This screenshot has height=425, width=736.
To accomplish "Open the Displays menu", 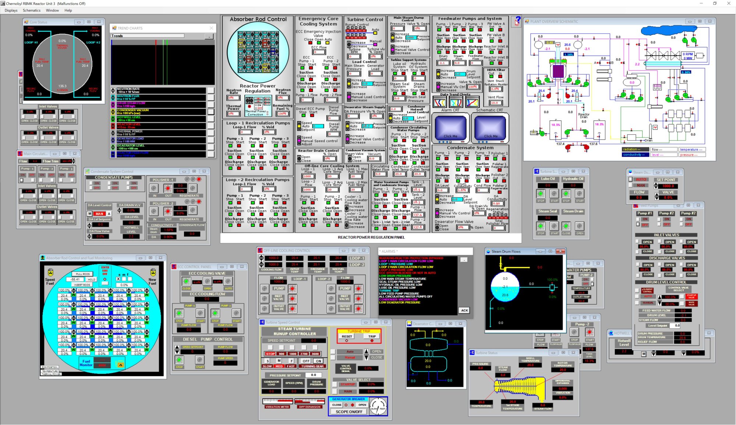I will (x=11, y=10).
